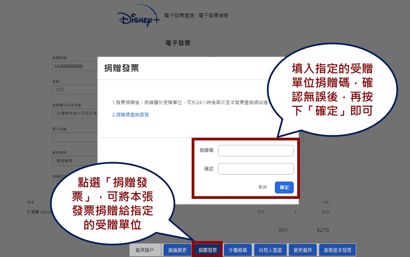
Task: Focus the 確認 input box
Action: pos(256,169)
